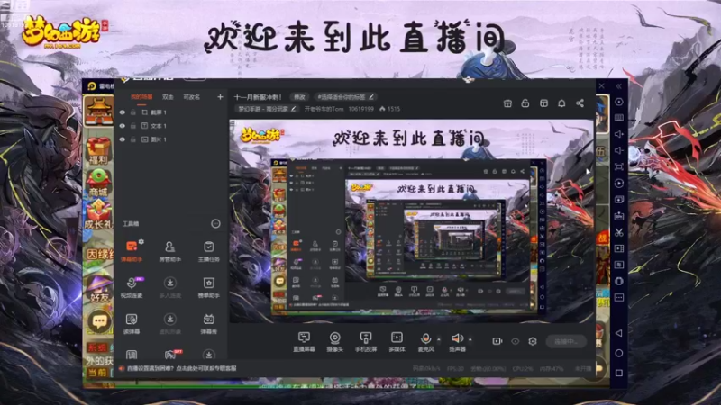The image size is (721, 405).
Task: Click the start-stream button at bottom right
Action: (x=566, y=341)
